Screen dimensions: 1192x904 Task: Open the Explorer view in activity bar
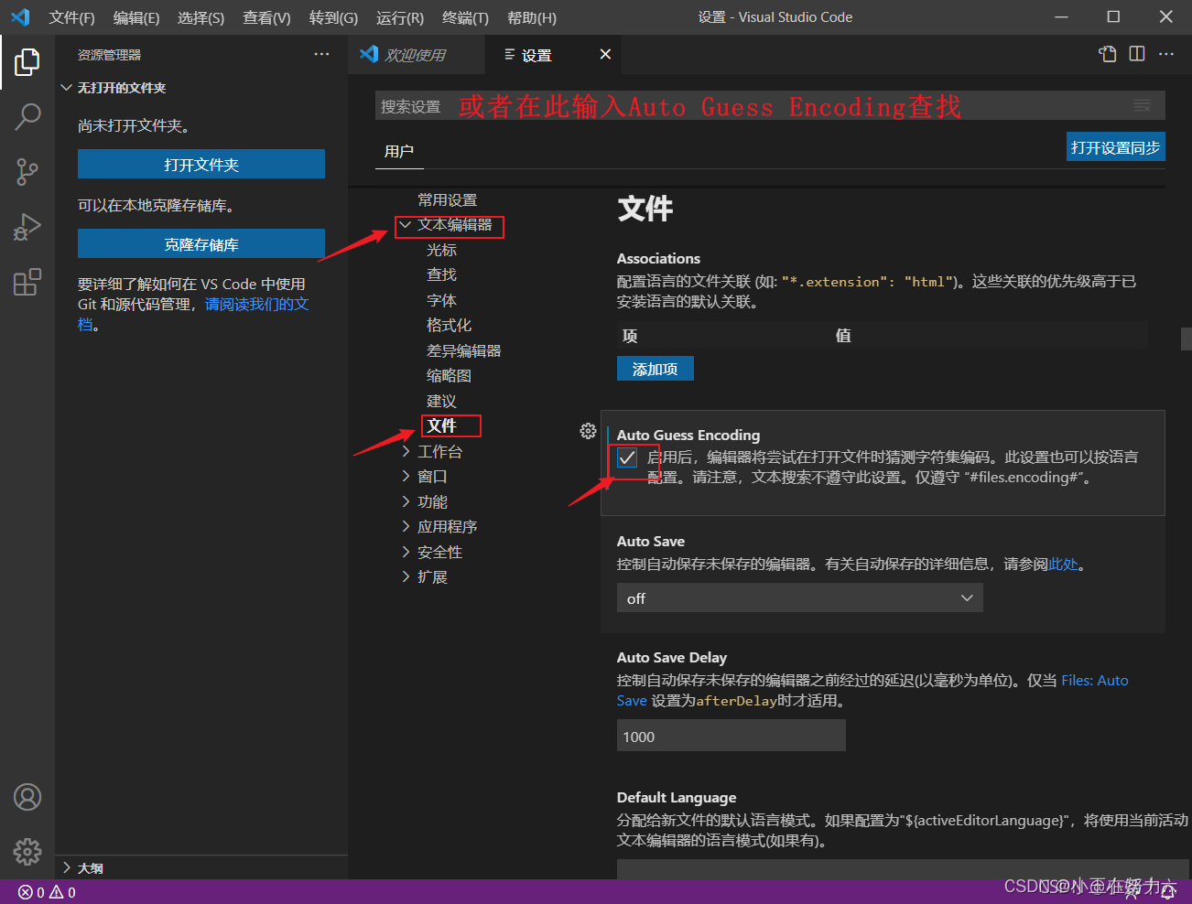tap(27, 62)
